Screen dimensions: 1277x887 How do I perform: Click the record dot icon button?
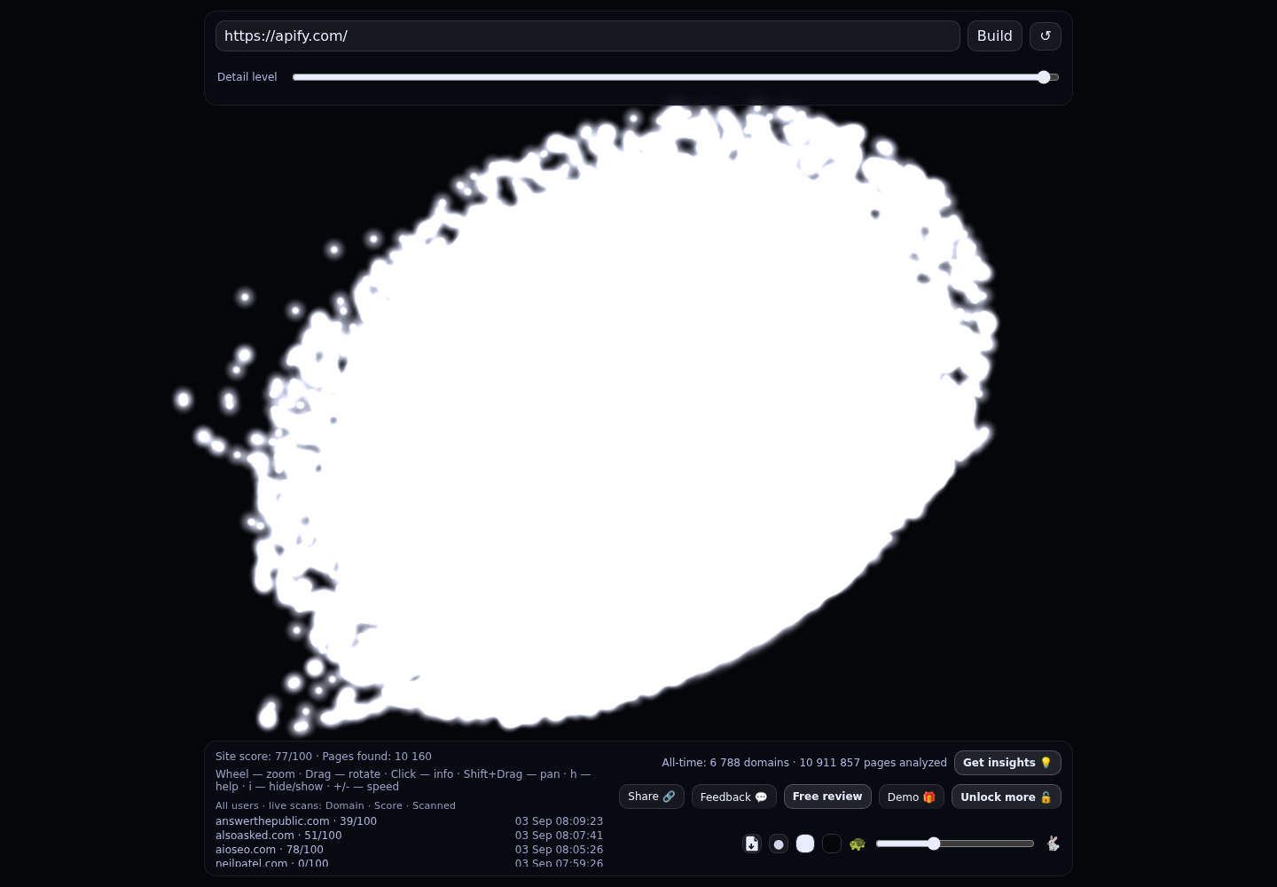coord(779,844)
